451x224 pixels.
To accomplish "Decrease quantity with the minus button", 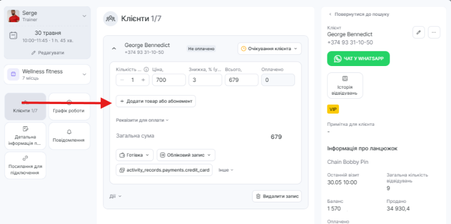I will click(x=123, y=80).
